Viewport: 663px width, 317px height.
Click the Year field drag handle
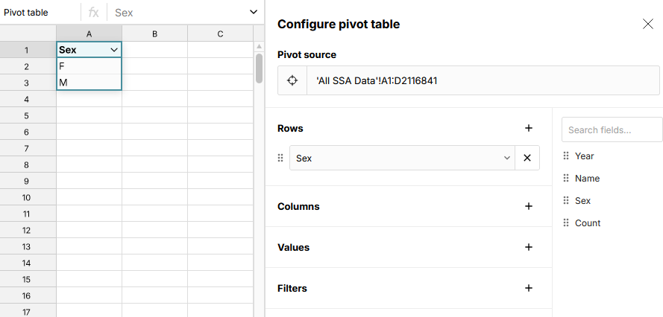click(566, 156)
